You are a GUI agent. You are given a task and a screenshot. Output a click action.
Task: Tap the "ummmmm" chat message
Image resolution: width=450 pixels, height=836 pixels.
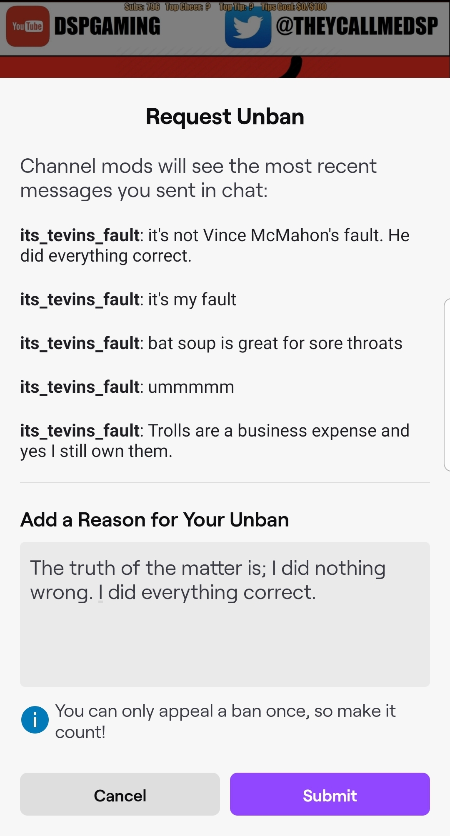click(x=127, y=387)
